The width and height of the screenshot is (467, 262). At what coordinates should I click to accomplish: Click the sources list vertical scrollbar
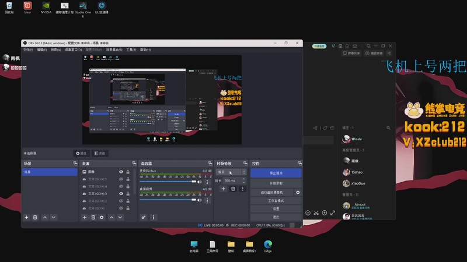coord(135,181)
